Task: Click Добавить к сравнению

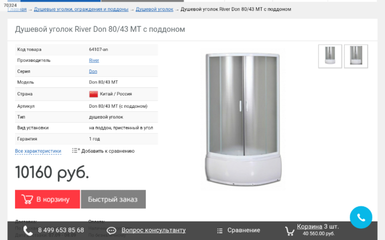Action: click(108, 151)
